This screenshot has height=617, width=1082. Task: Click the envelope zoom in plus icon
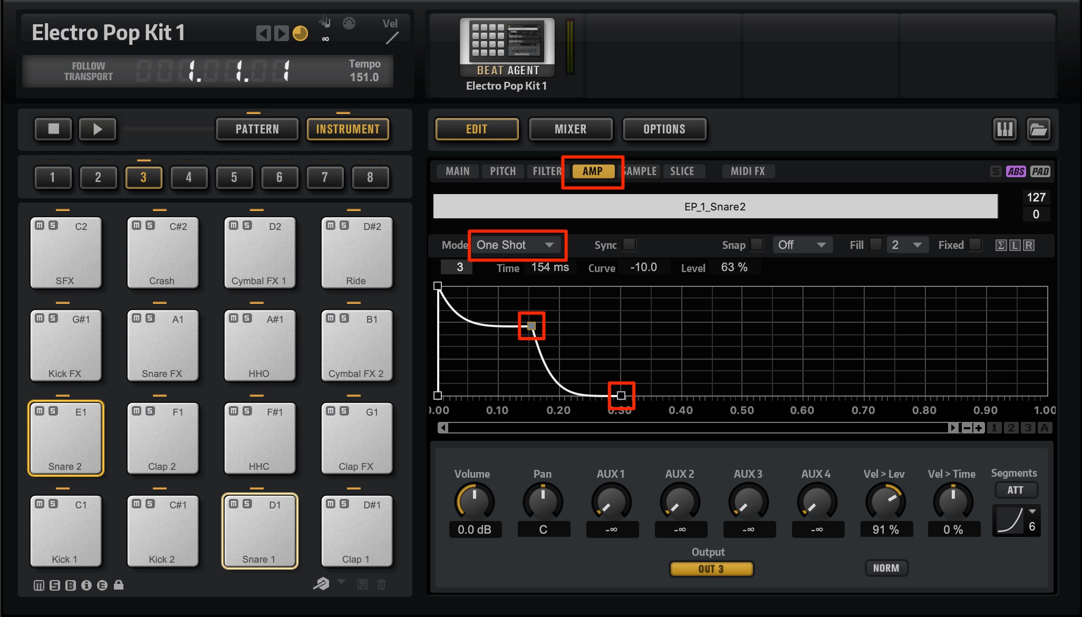coord(979,428)
